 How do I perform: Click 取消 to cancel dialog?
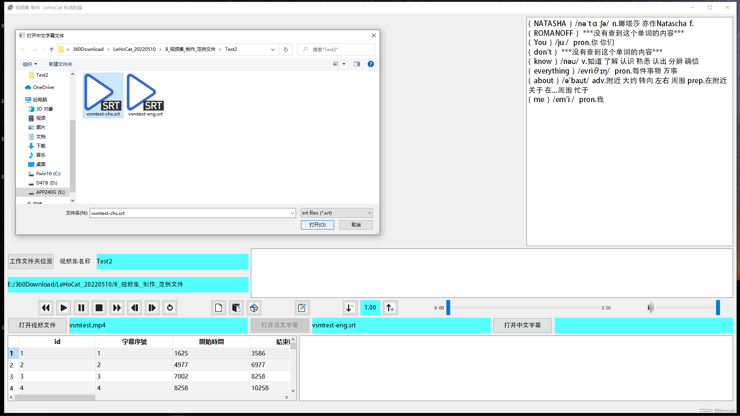tap(356, 225)
